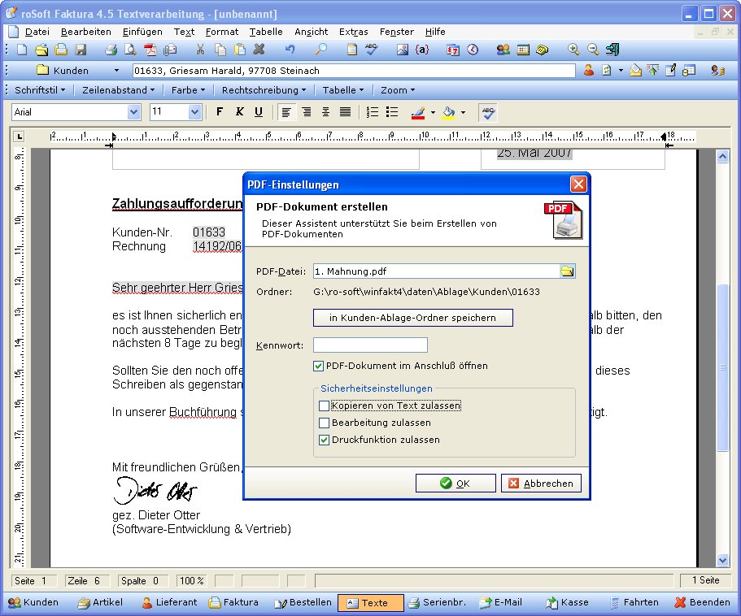Open the Rechtschreibung dropdown menu
Screen dimensions: 741x616
pos(264,90)
